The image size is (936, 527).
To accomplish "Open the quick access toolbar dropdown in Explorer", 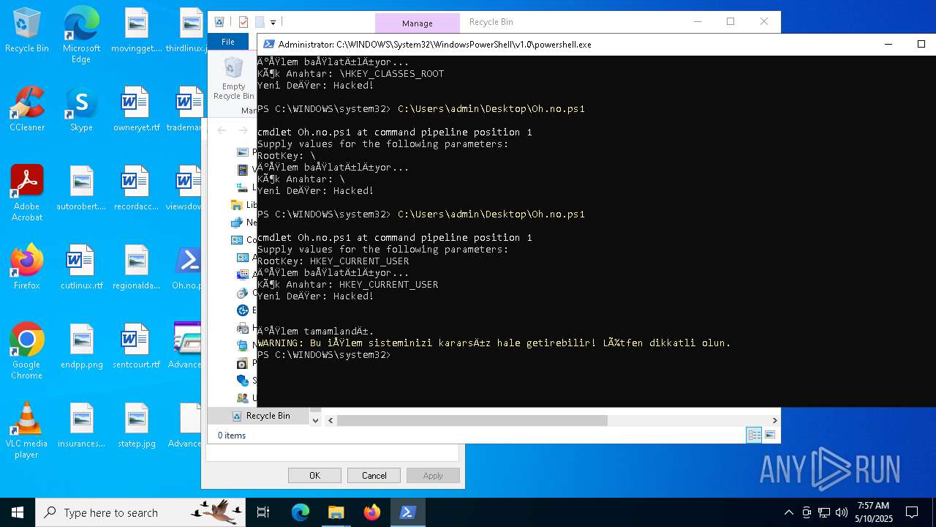I will 273,23.
